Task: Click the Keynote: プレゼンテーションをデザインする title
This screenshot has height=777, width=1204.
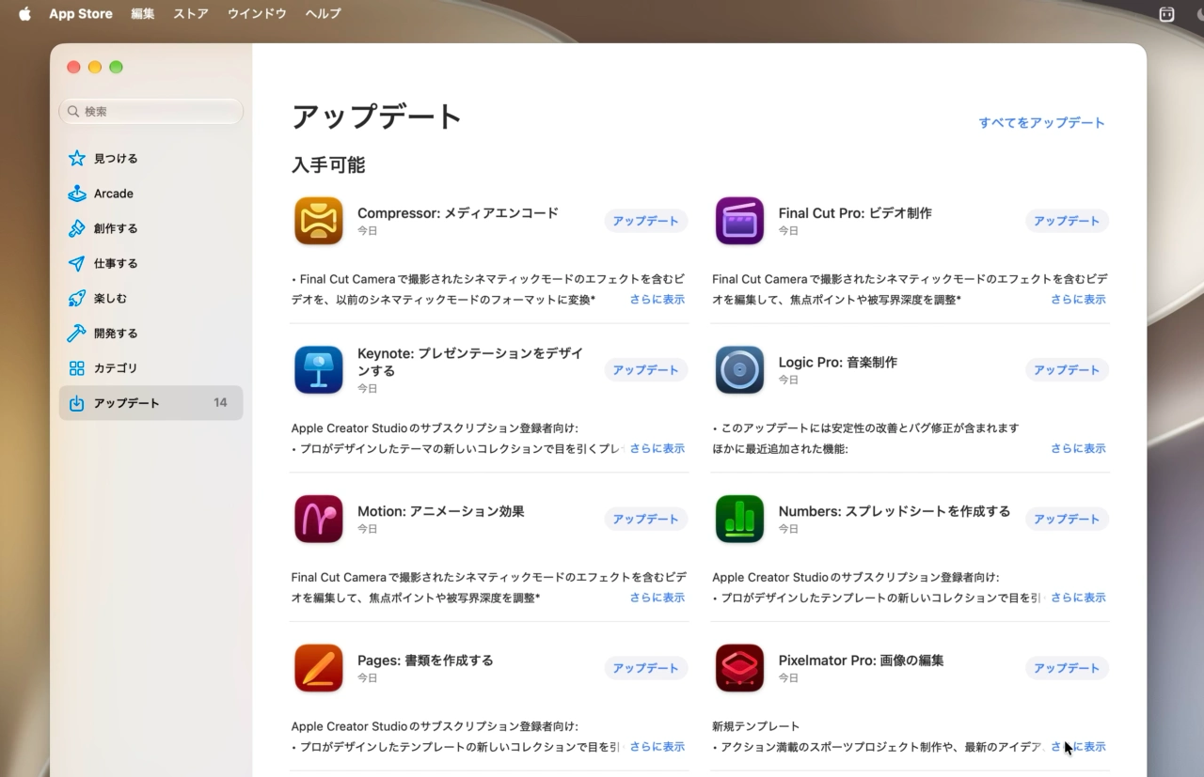Action: pyautogui.click(x=470, y=363)
